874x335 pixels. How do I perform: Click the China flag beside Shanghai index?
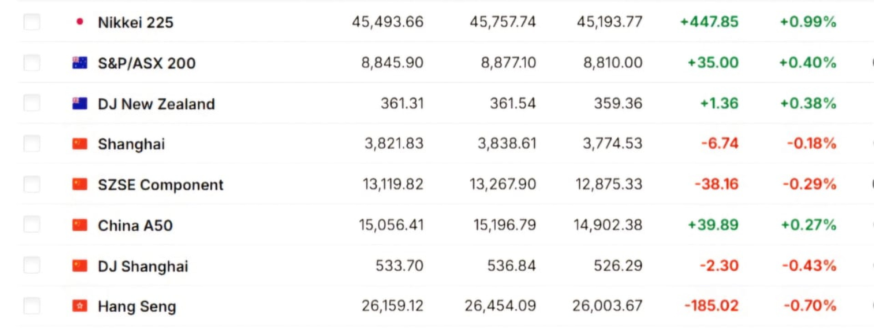tap(80, 144)
